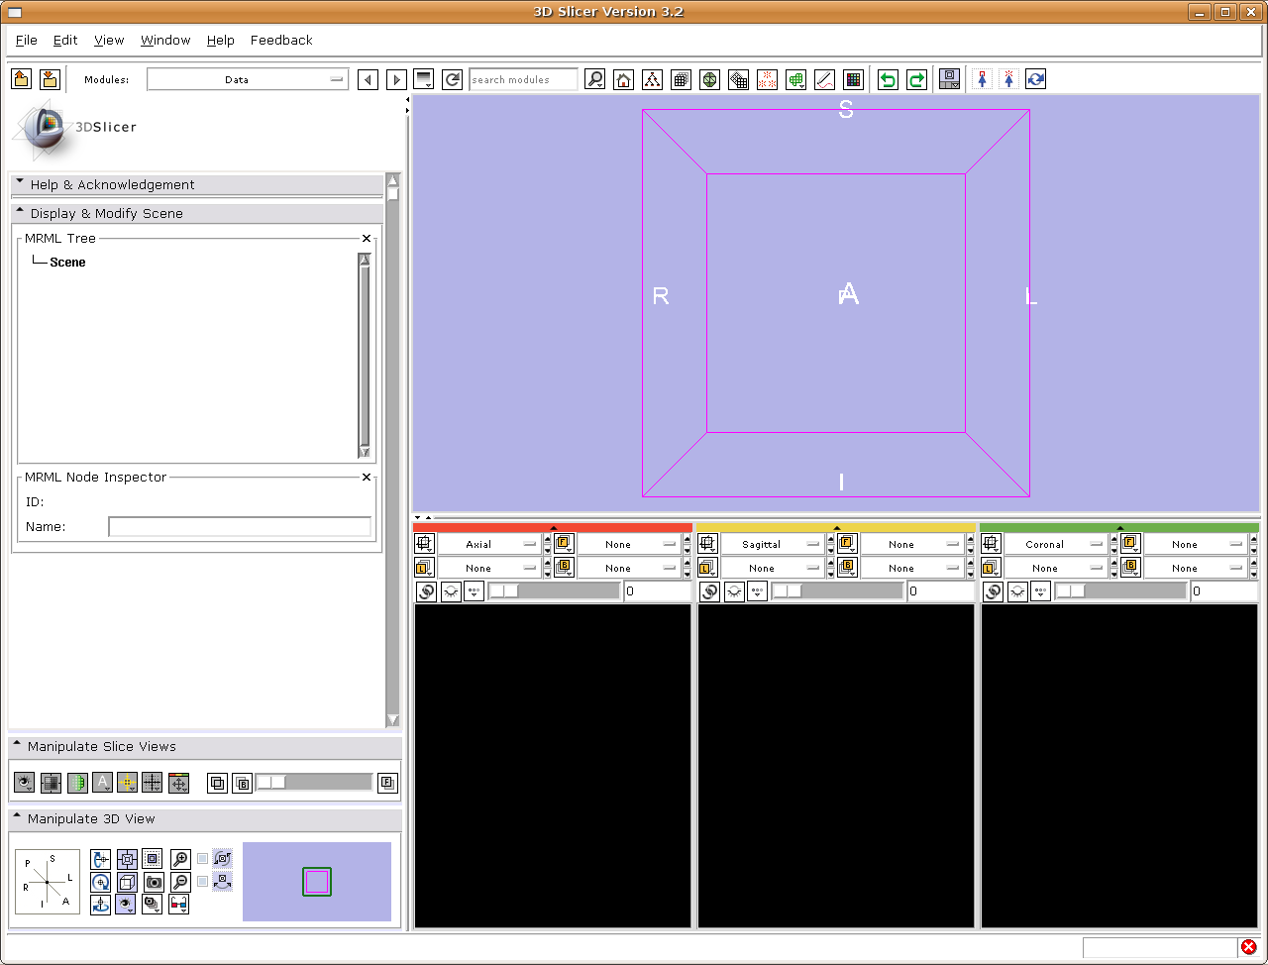Open the Coronal orientation dropdown
This screenshot has width=1268, height=965.
click(x=1055, y=544)
